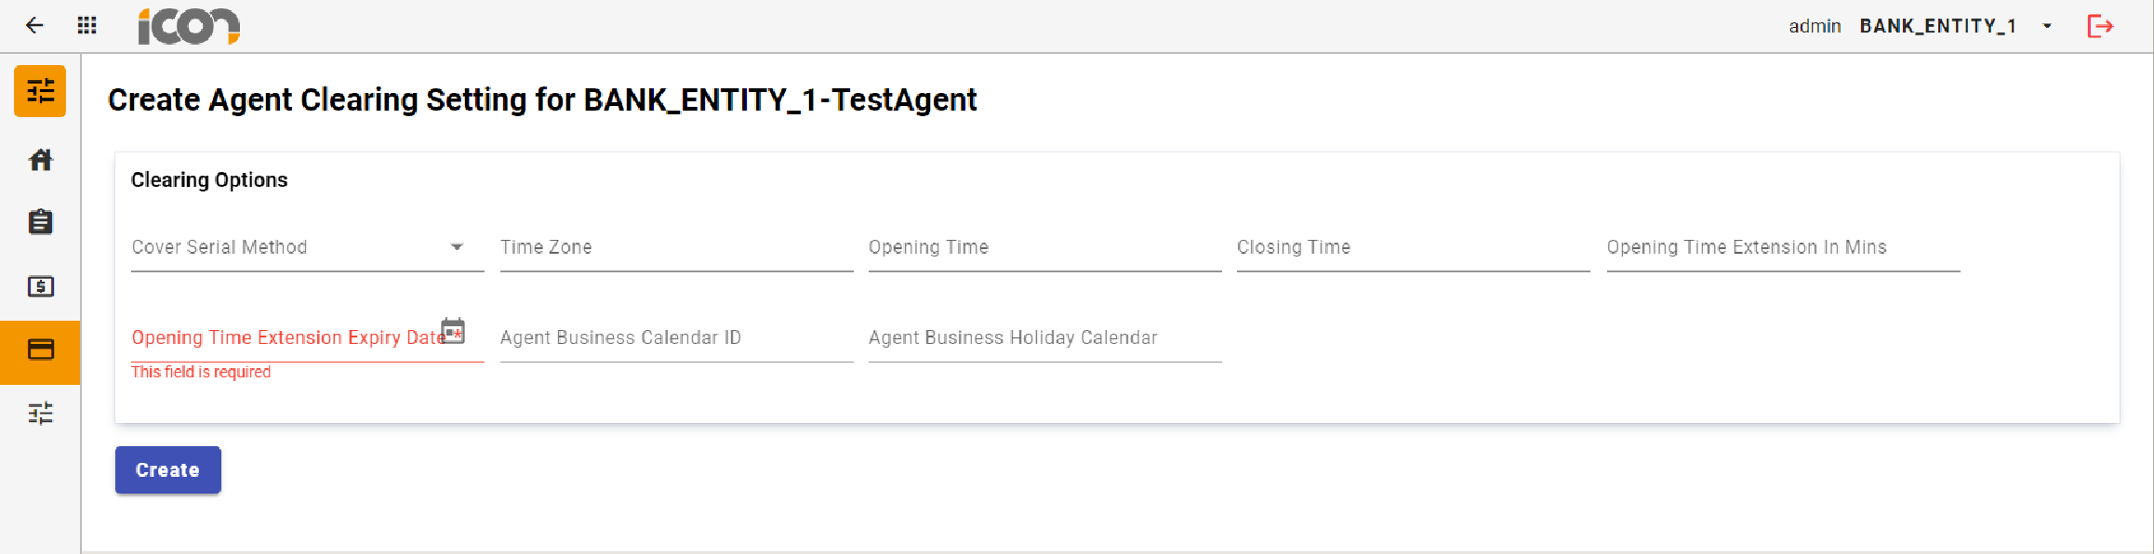
Task: Open the Opening Time Extension Expiry Date calendar icon
Action: 453,330
